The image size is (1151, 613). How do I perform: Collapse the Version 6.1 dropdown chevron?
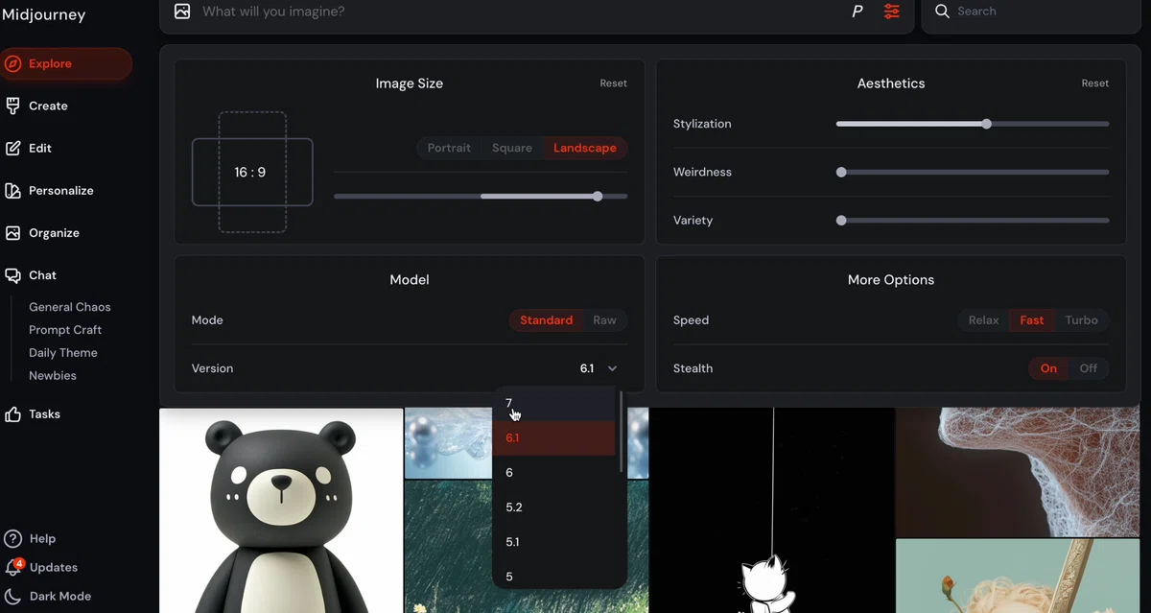(612, 368)
